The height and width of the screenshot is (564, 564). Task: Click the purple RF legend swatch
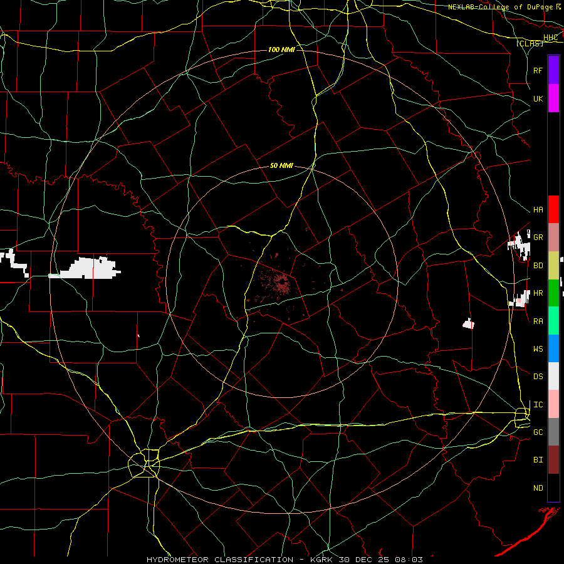(x=553, y=70)
